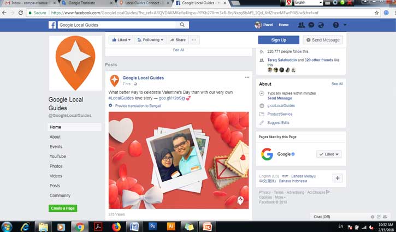
Task: Open the Valentine's Day post photo
Action: pos(179,160)
